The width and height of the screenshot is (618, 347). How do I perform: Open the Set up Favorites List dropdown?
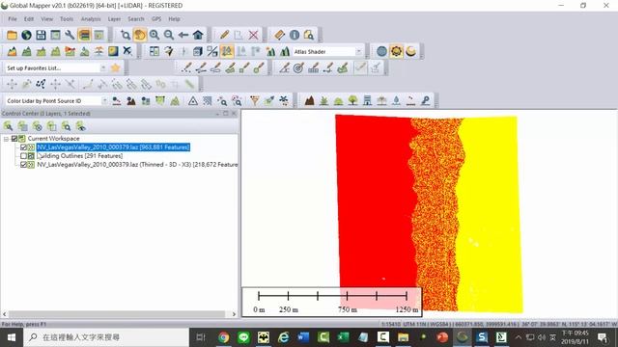pos(103,68)
